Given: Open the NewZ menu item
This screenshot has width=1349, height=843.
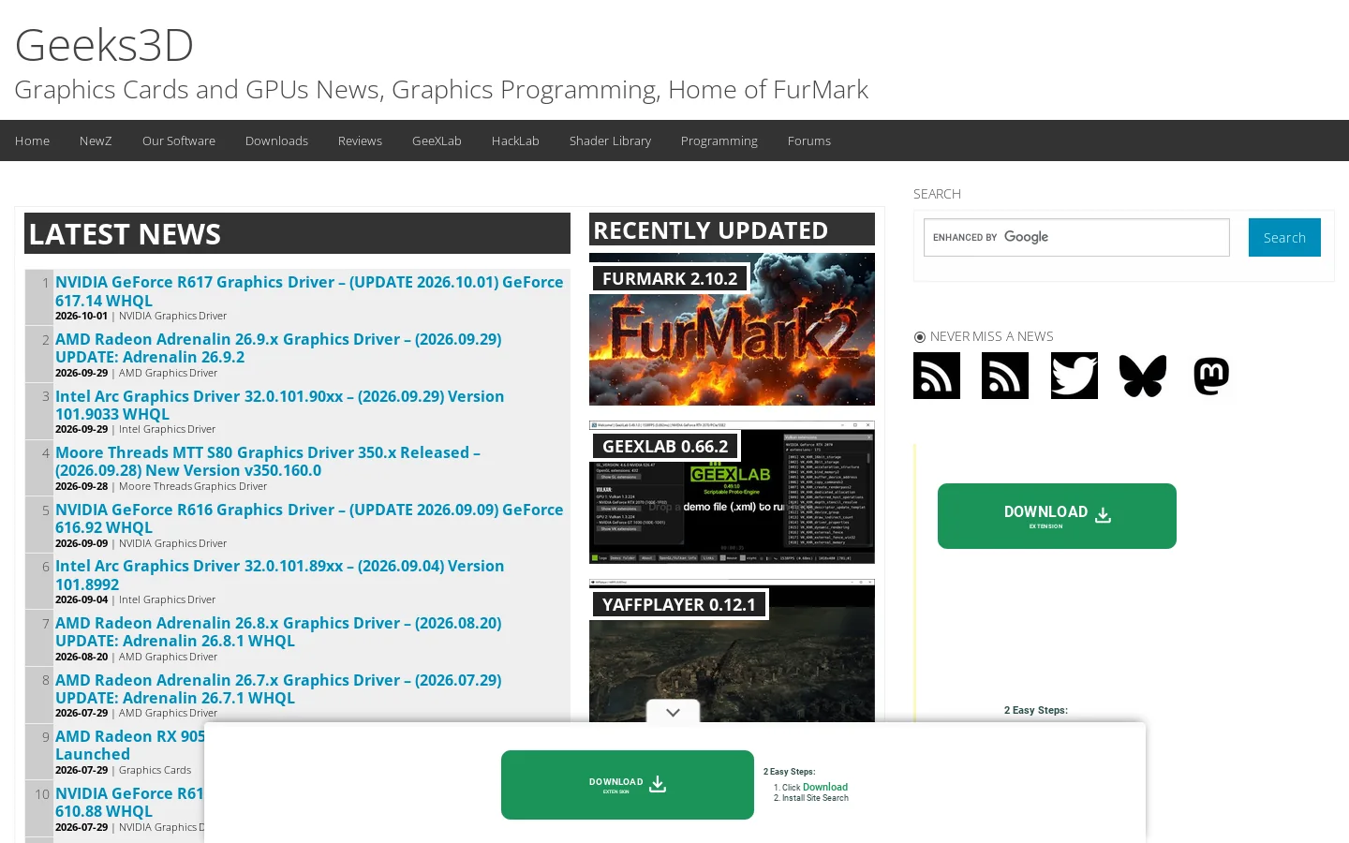Looking at the screenshot, I should [96, 140].
